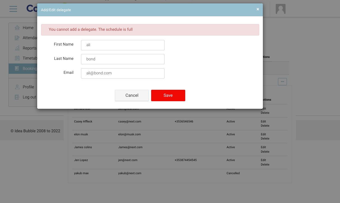The image size is (340, 203).
Task: Click the Home house icon in sidebar
Action: (17, 28)
